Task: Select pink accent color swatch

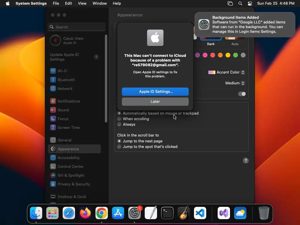Action: click(205, 55)
